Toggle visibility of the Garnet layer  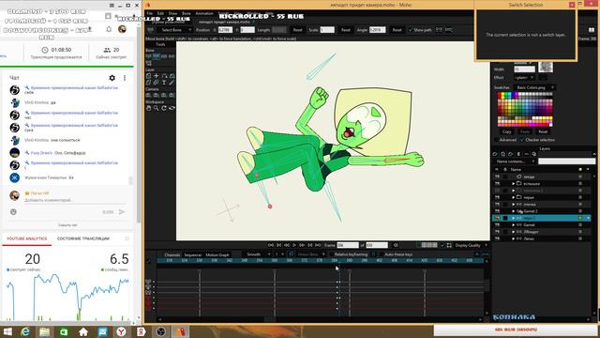(x=497, y=224)
